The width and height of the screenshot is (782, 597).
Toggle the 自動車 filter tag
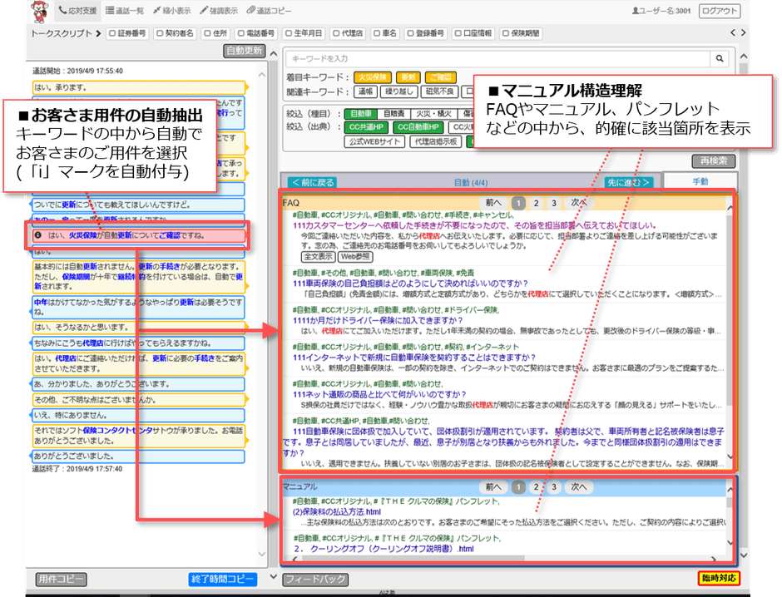pos(359,114)
